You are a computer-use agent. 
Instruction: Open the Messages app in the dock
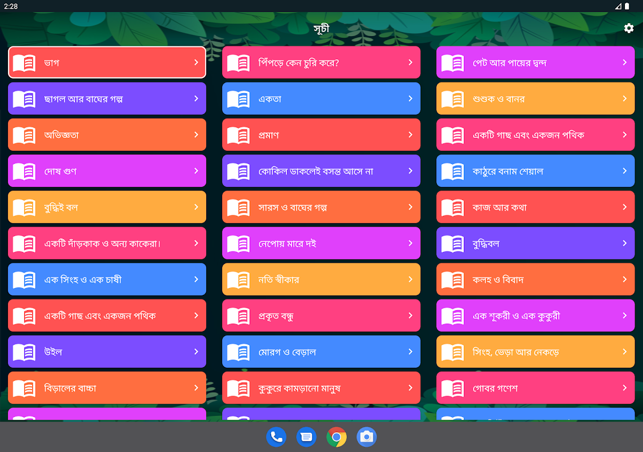click(x=306, y=437)
